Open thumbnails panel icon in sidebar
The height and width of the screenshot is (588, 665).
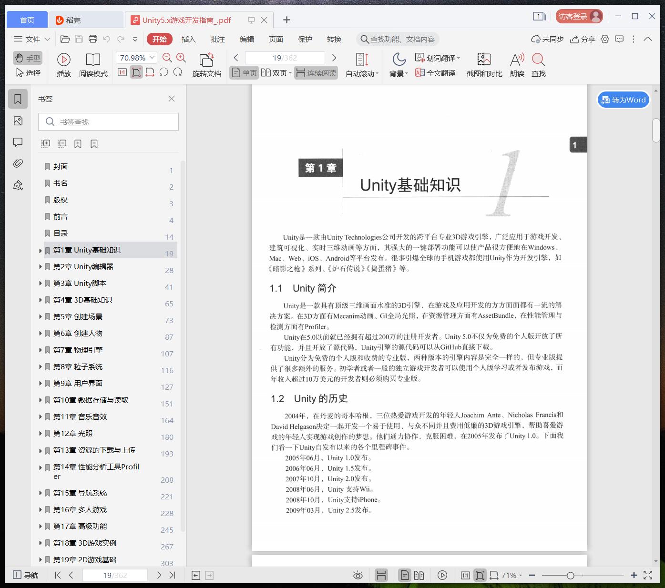18,121
